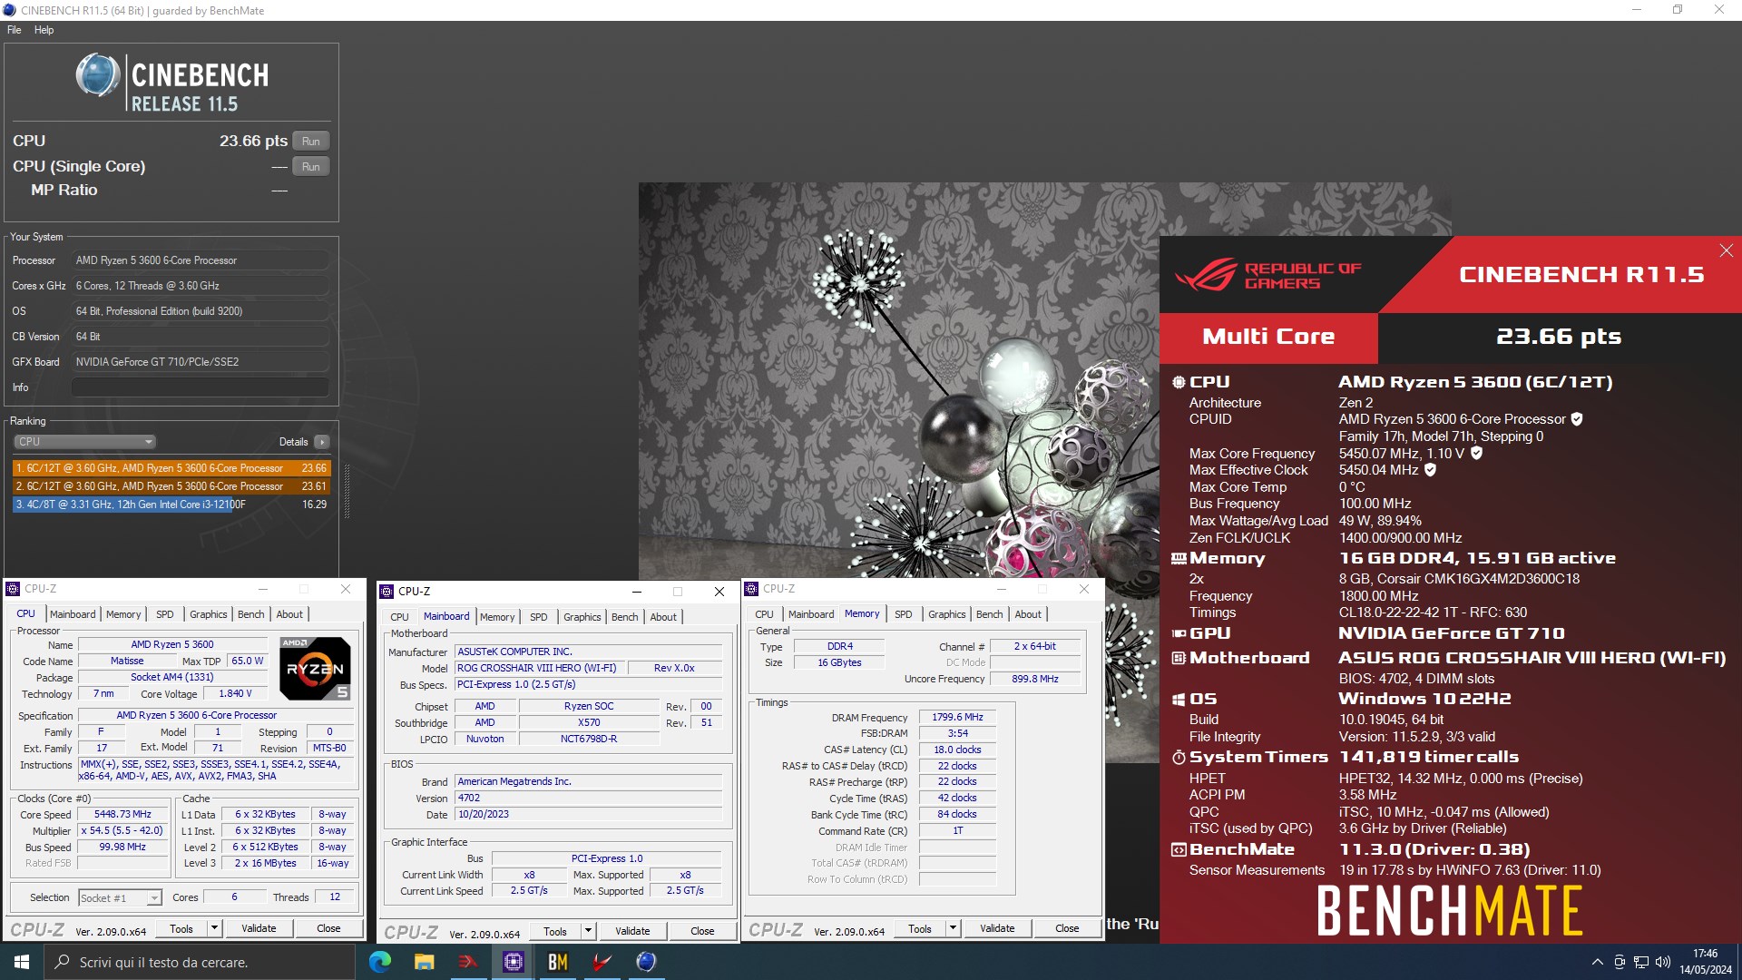Open the red checkmark taskbar app
1742x980 pixels.
[602, 962]
